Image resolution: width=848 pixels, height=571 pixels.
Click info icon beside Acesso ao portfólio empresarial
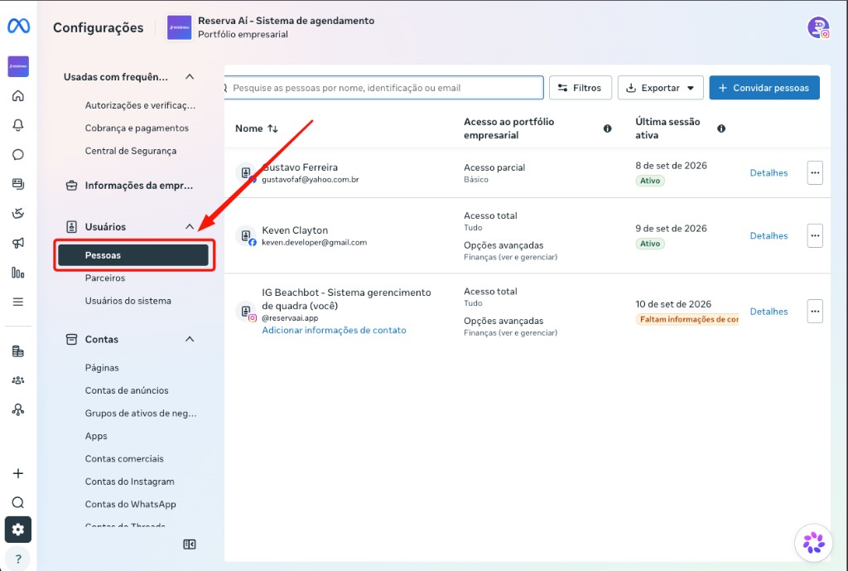pyautogui.click(x=607, y=128)
